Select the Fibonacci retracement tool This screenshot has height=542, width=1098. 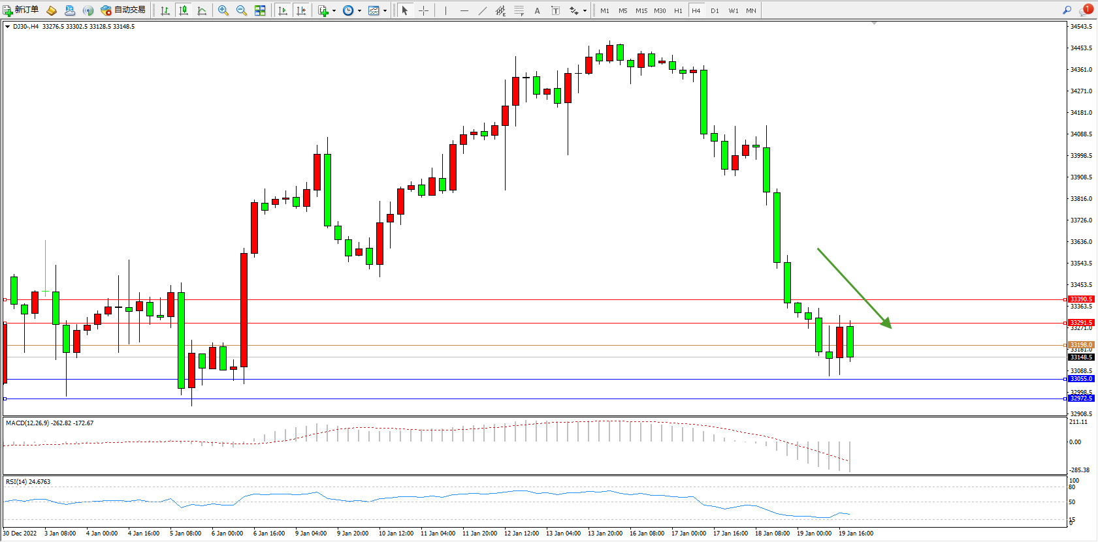coord(519,10)
